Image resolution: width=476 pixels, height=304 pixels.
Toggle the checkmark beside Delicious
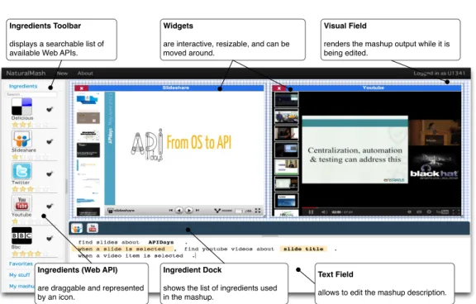click(x=50, y=109)
